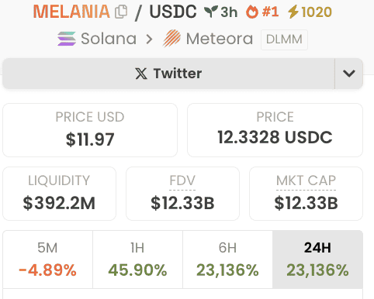Click the PRICE USDC box to toggle
The width and height of the screenshot is (374, 299).
pos(275,130)
